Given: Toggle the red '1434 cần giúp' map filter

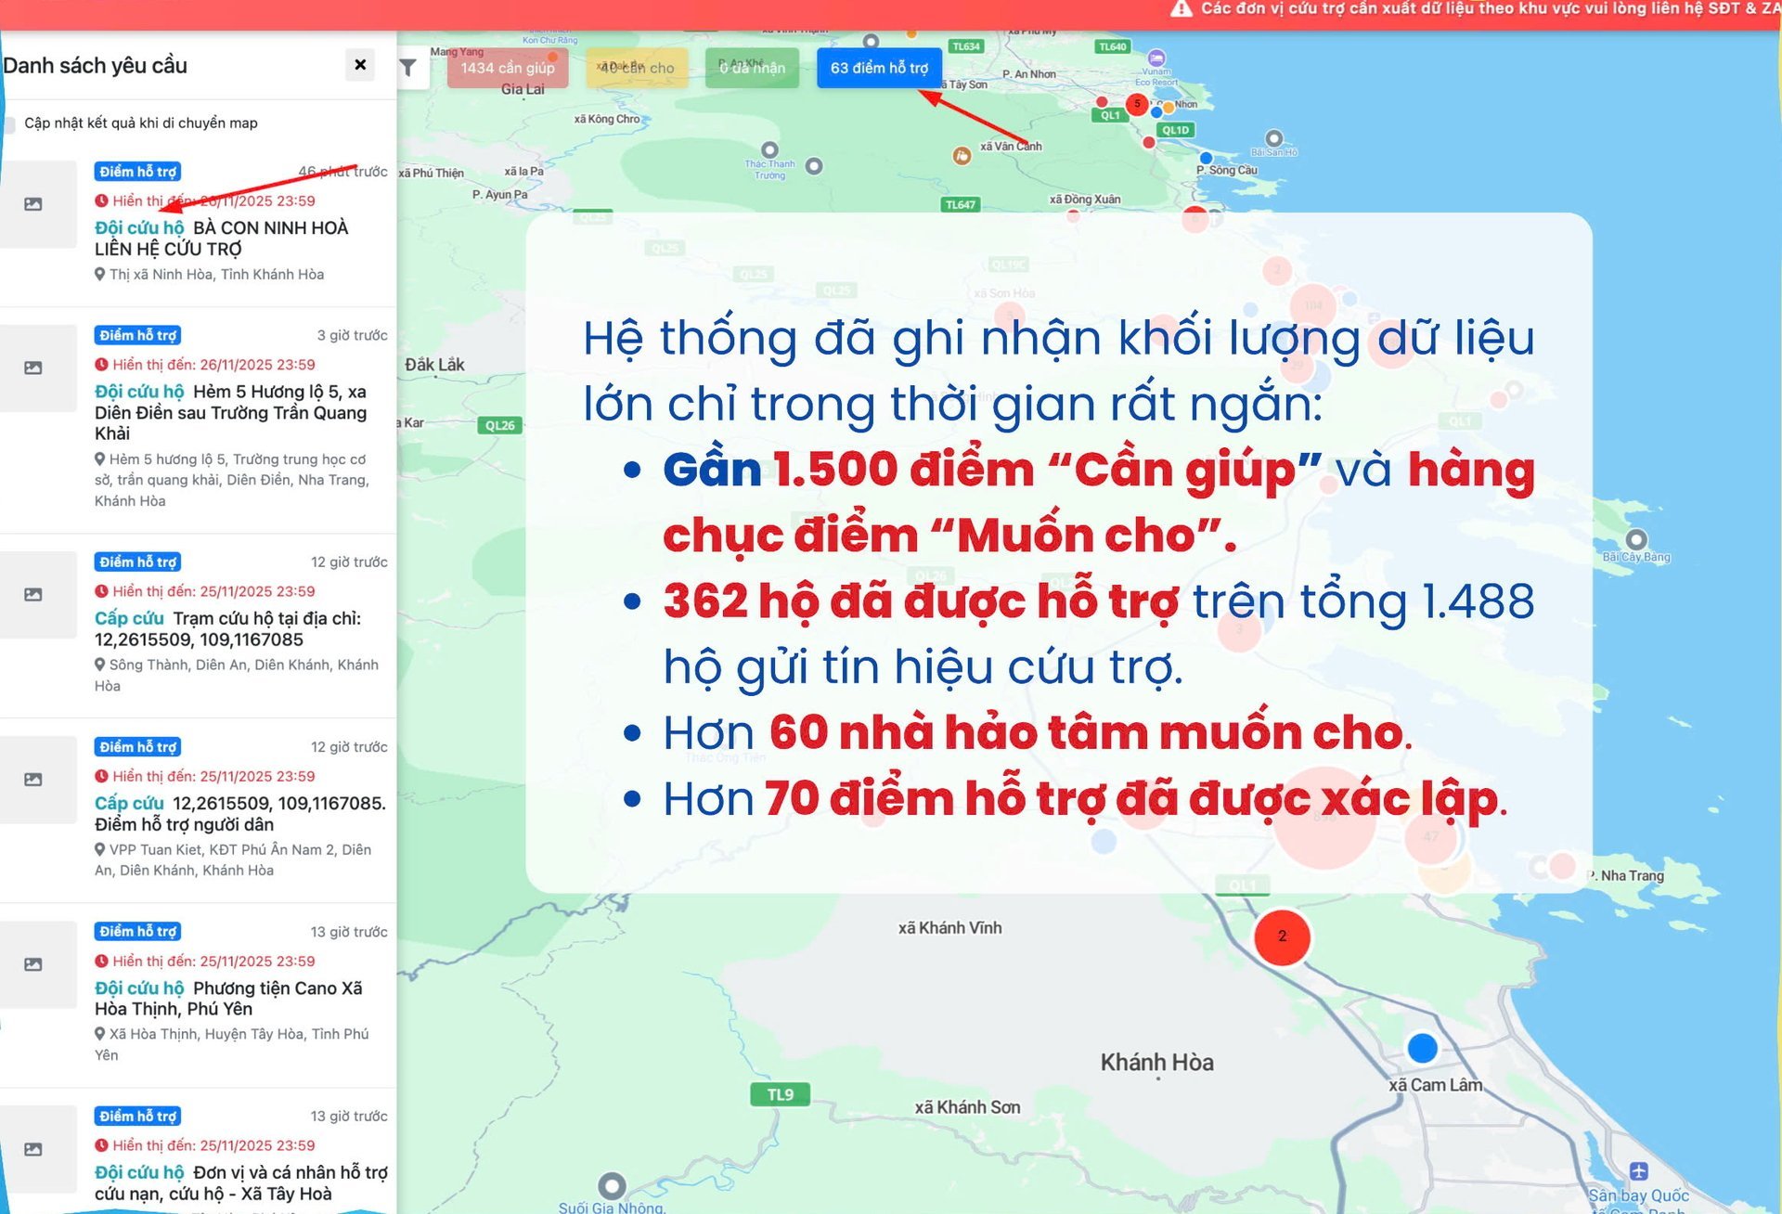Looking at the screenshot, I should [x=508, y=68].
